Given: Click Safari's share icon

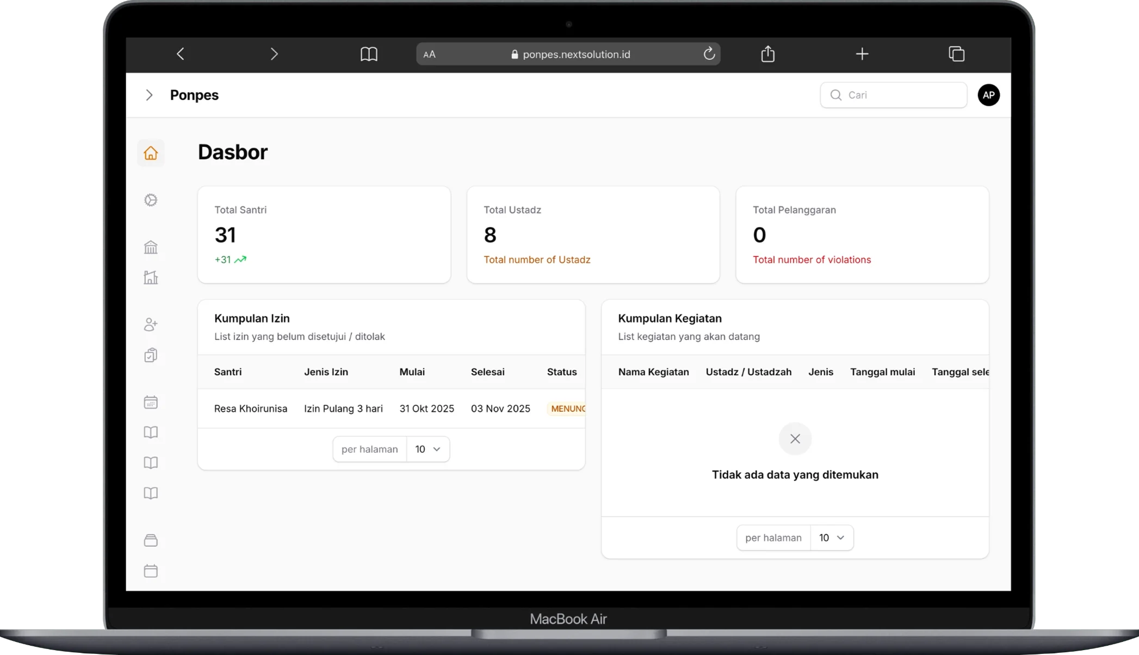Looking at the screenshot, I should tap(767, 54).
